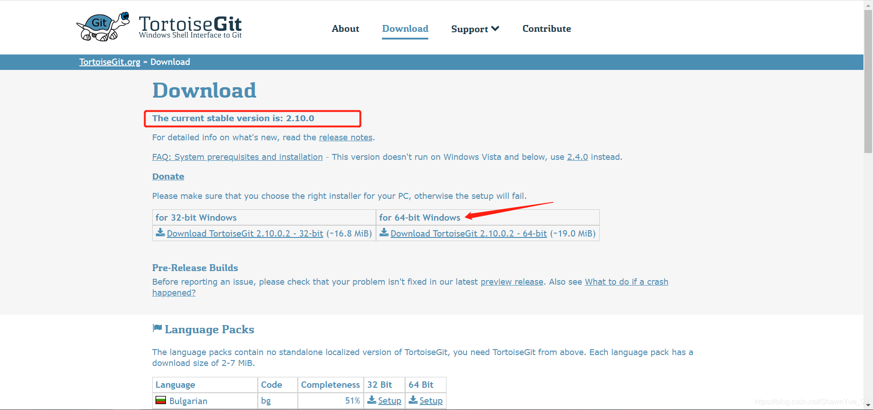The height and width of the screenshot is (410, 873).
Task: Open the preview release link
Action: [x=512, y=282]
